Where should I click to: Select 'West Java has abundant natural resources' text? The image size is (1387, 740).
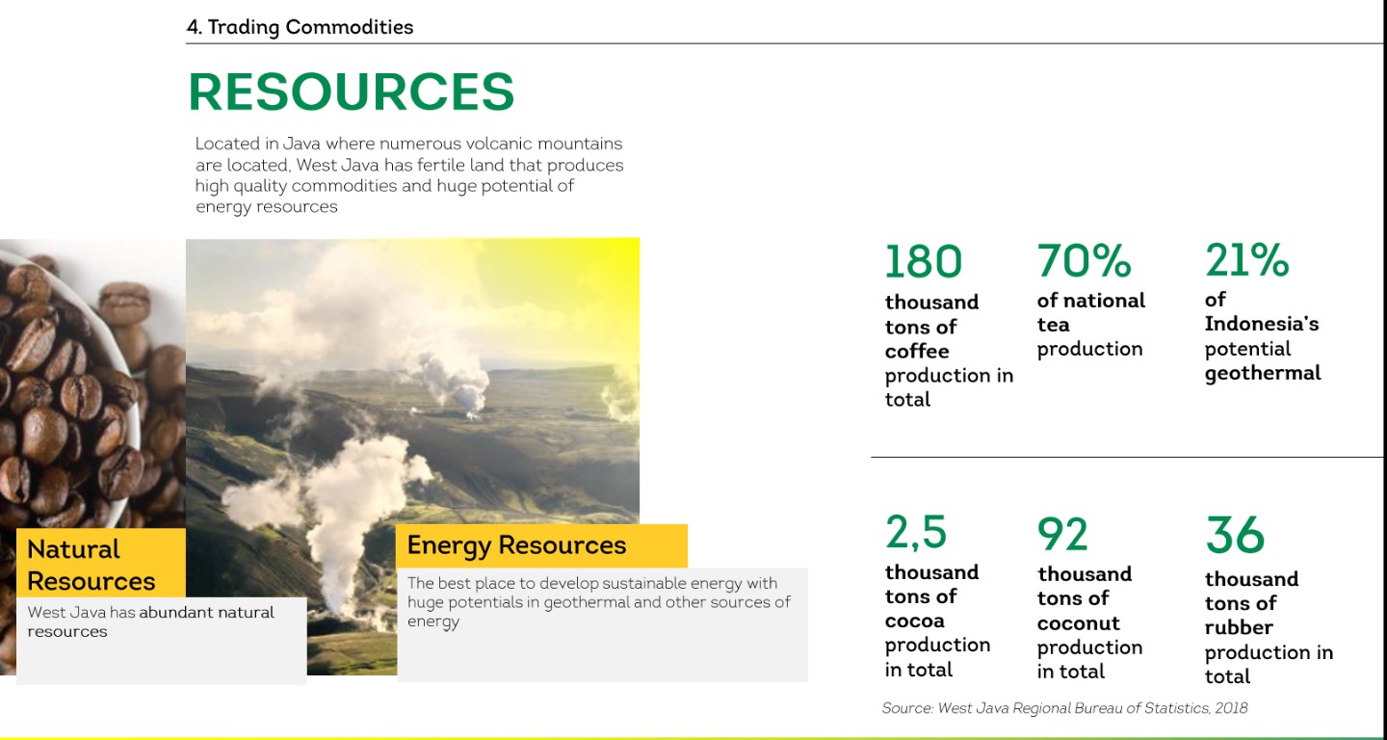click(151, 621)
